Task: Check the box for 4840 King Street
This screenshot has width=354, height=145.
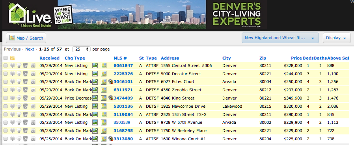Action: pos(6,98)
